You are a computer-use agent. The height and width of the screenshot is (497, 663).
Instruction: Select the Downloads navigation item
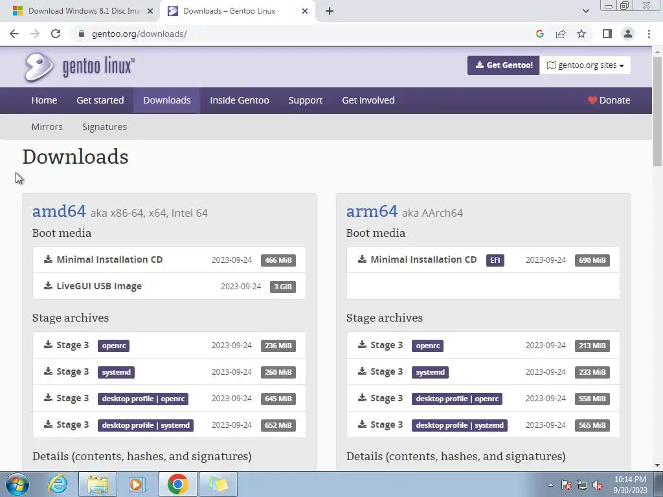tap(166, 100)
